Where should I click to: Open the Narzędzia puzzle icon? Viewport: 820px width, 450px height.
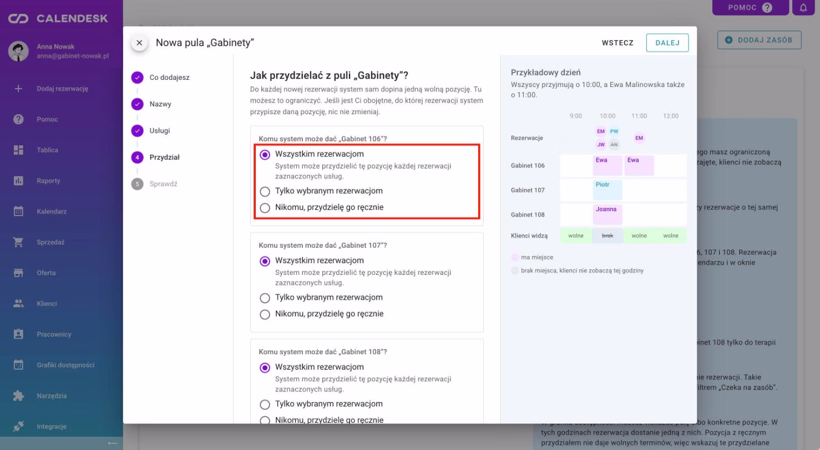[18, 396]
